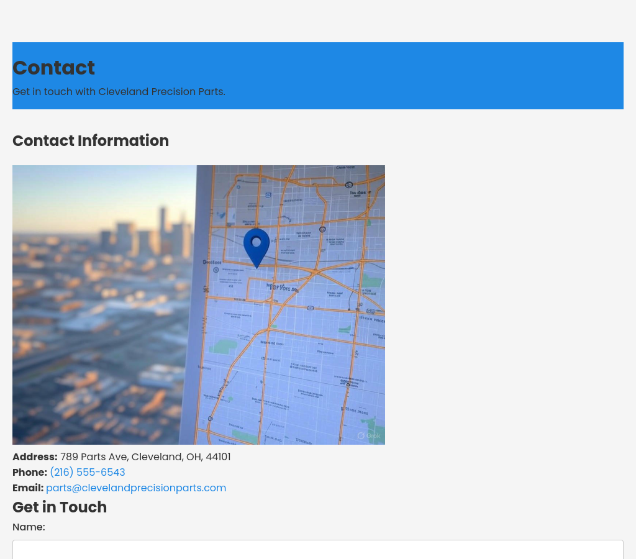
Task: Click the bold "Phone:" label
Action: (x=30, y=473)
